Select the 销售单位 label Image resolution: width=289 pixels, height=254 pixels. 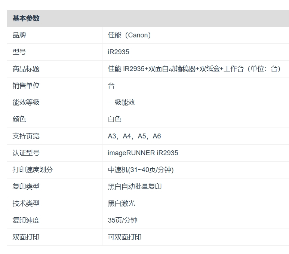[x=26, y=86]
